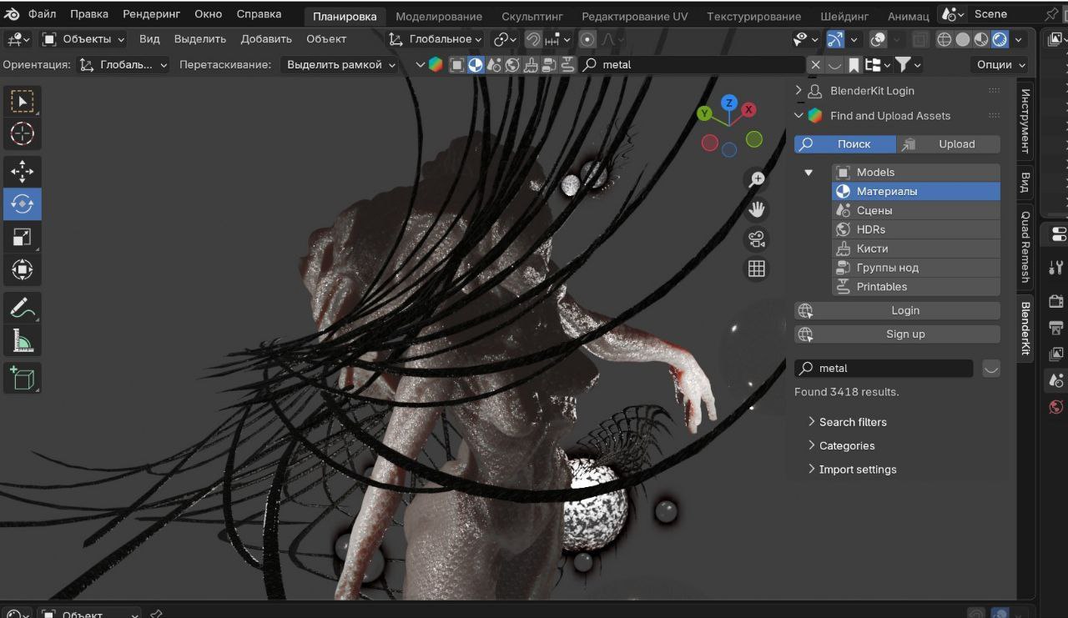
Task: Pick the Add Cube tool
Action: pyautogui.click(x=22, y=378)
